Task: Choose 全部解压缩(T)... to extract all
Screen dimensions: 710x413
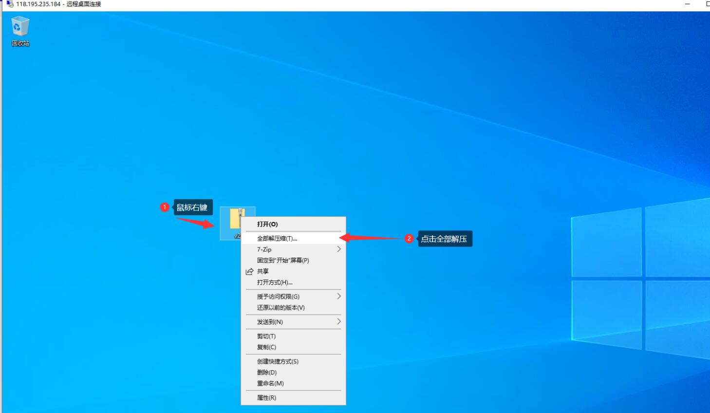Action: [293, 239]
